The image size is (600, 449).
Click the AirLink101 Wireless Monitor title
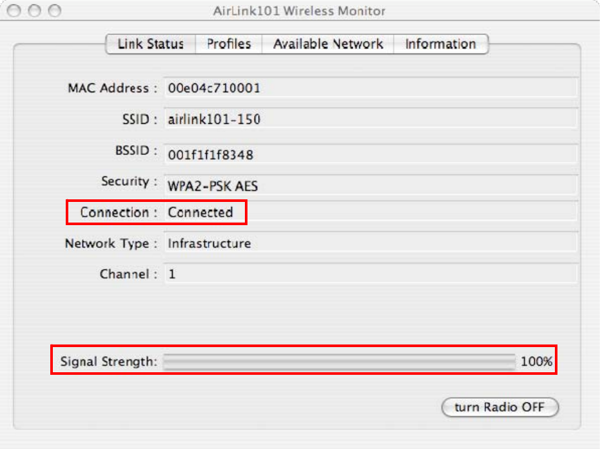(299, 11)
